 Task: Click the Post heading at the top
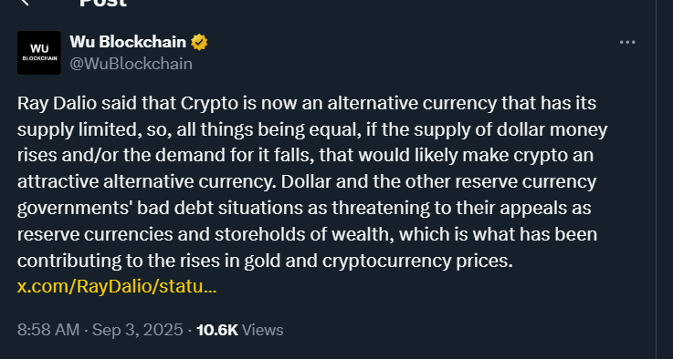click(x=103, y=4)
